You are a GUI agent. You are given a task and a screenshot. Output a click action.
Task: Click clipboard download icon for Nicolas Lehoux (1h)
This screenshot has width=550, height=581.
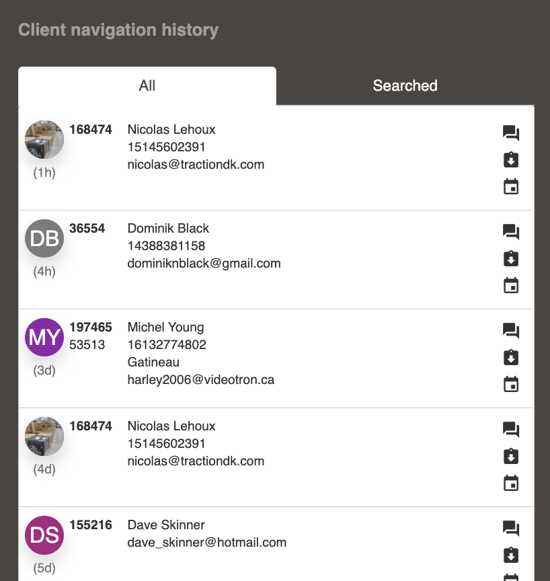click(x=511, y=159)
